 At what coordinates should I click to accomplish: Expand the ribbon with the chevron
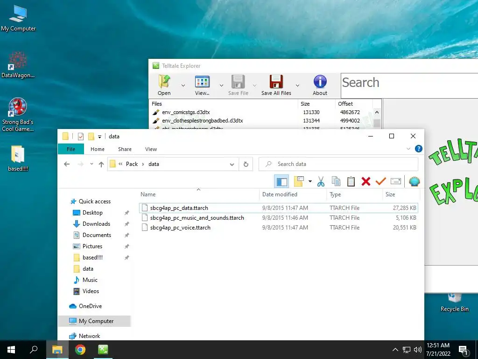tap(408, 149)
